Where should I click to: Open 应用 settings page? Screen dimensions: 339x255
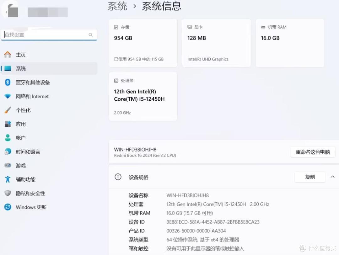(49, 124)
